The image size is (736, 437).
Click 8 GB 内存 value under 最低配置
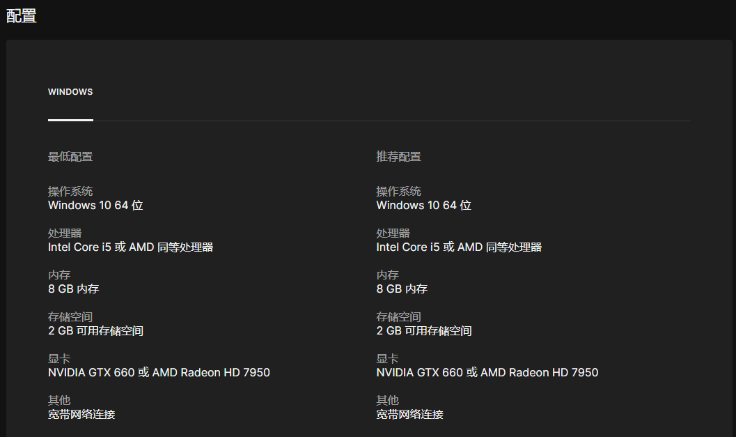point(74,289)
